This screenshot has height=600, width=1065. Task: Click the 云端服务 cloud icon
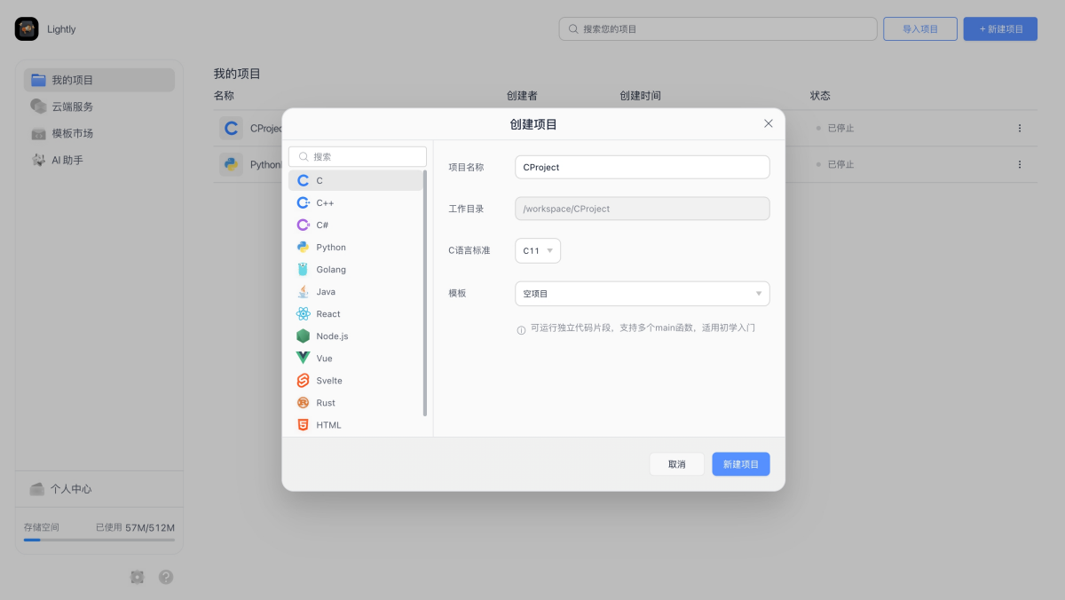point(38,107)
